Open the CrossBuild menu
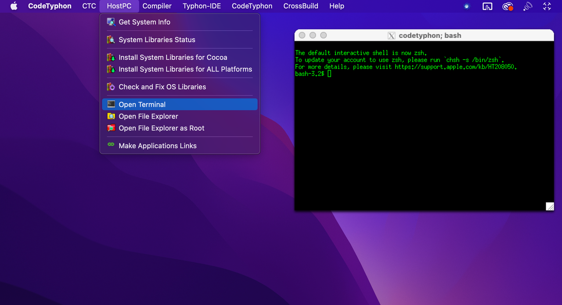This screenshot has width=562, height=305. click(301, 6)
